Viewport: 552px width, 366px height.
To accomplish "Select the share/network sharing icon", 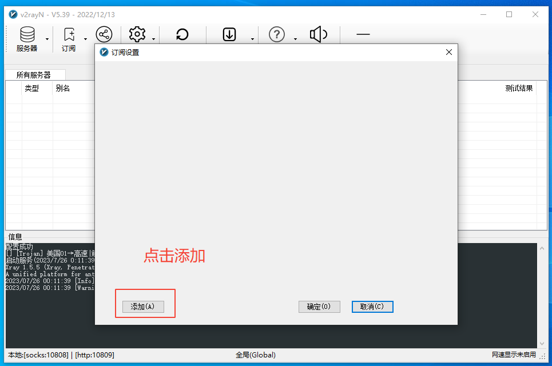I will [x=104, y=34].
